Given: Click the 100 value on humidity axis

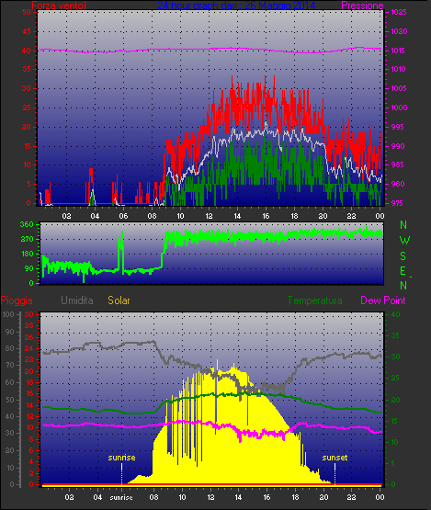Looking at the screenshot, I should (x=8, y=314).
